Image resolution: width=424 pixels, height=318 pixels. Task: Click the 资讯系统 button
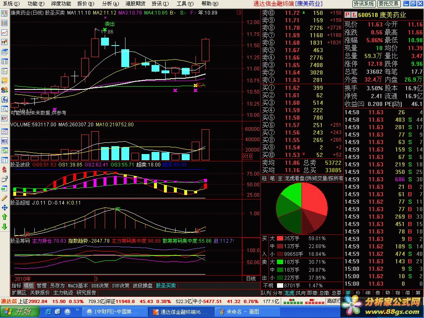coord(364,3)
